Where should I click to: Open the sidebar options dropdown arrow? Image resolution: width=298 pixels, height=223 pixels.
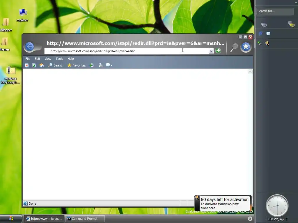[x=296, y=3]
